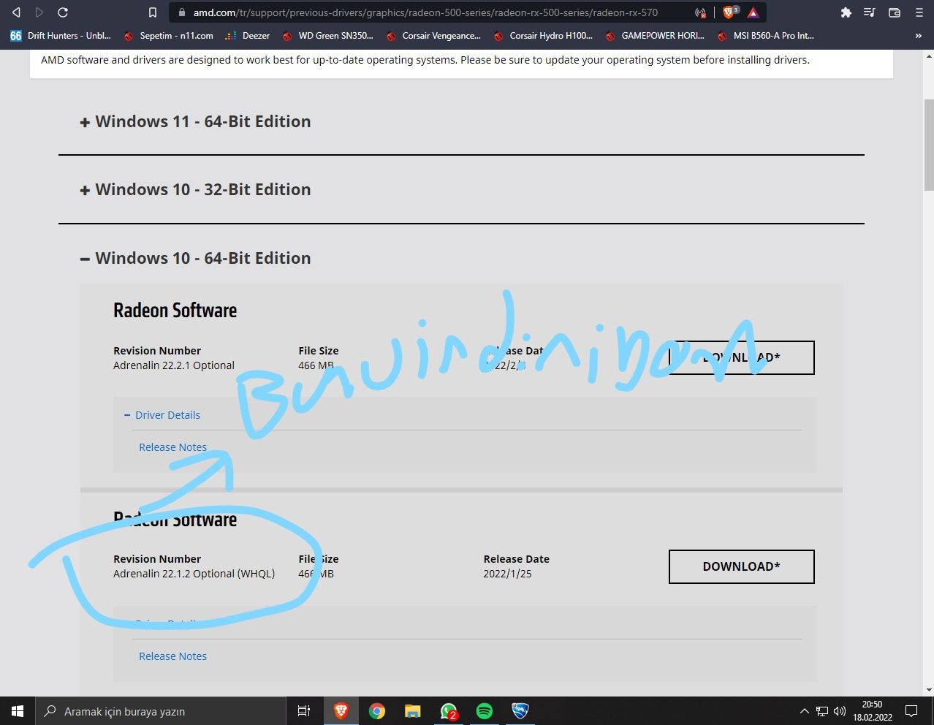Click the amd.com address bar

[425, 12]
